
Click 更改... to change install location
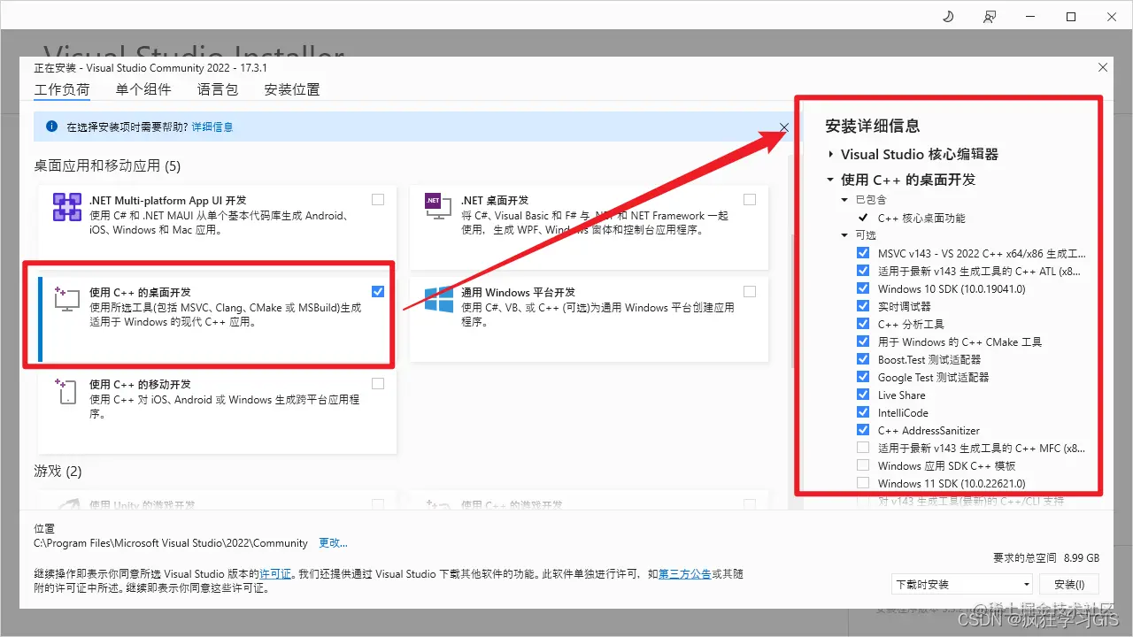334,543
